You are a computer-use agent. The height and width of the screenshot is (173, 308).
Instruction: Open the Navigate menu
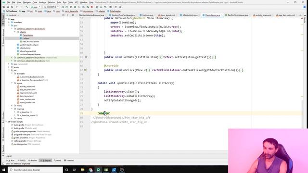(x=27, y=2)
